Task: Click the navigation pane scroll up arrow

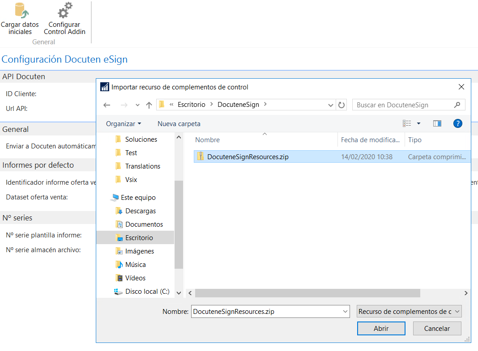Action: (179, 137)
